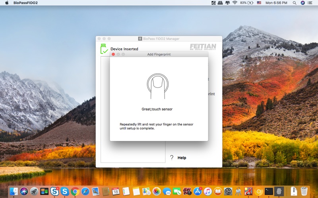Screen dimensions: 318x198
Task: Open System Preferences from the Dock
Action: point(228,191)
